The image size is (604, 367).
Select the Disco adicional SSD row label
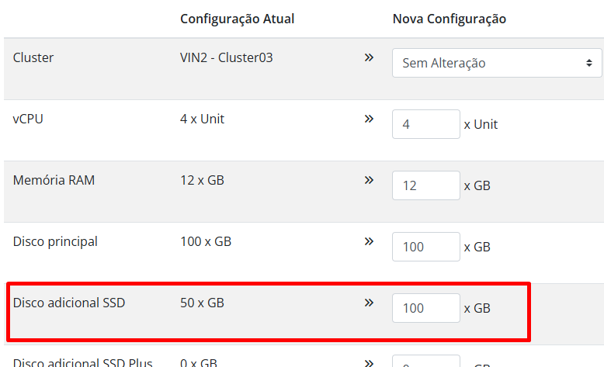(69, 303)
